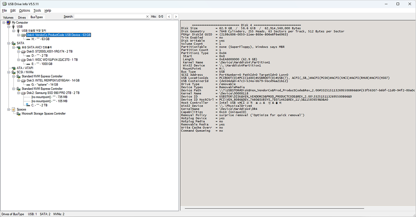Screen dimensions: 416x217
Task: Collapse the Spaces node
Action: [x=8, y=109]
